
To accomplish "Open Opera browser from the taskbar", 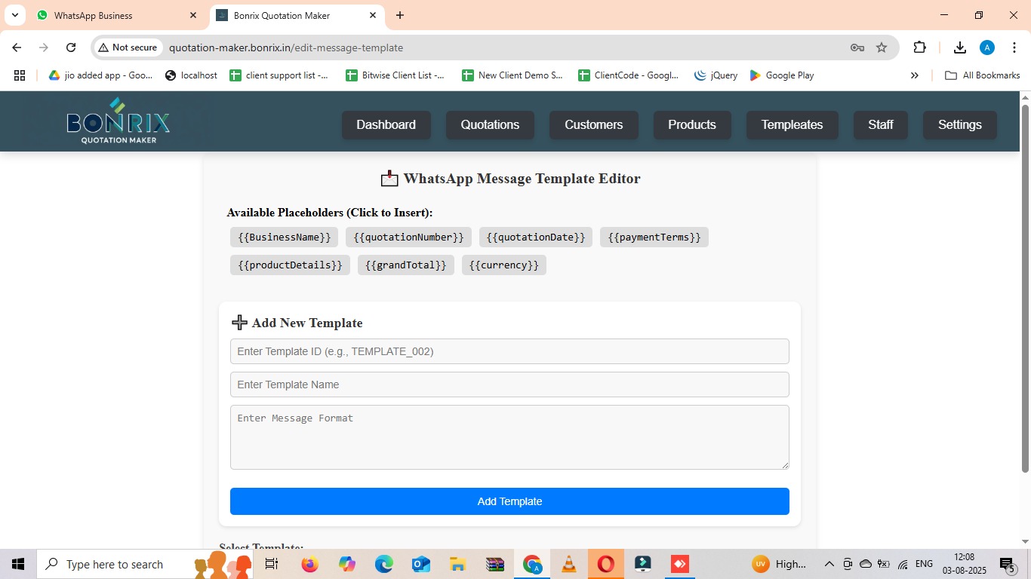I will tap(606, 564).
